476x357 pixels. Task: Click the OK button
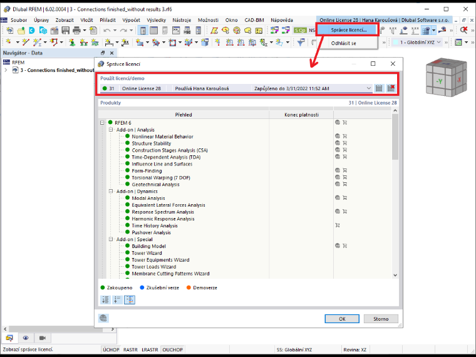[x=342, y=319]
